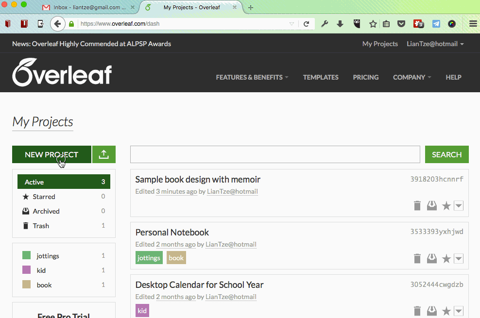Open Desktop Calendar for School Year project
Viewport: 480px width, 318px height.
click(199, 285)
